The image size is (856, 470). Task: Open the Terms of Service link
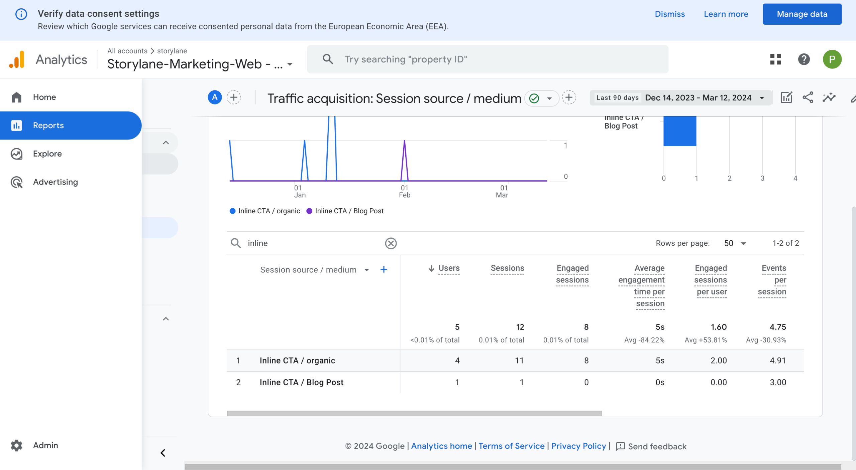click(x=511, y=446)
